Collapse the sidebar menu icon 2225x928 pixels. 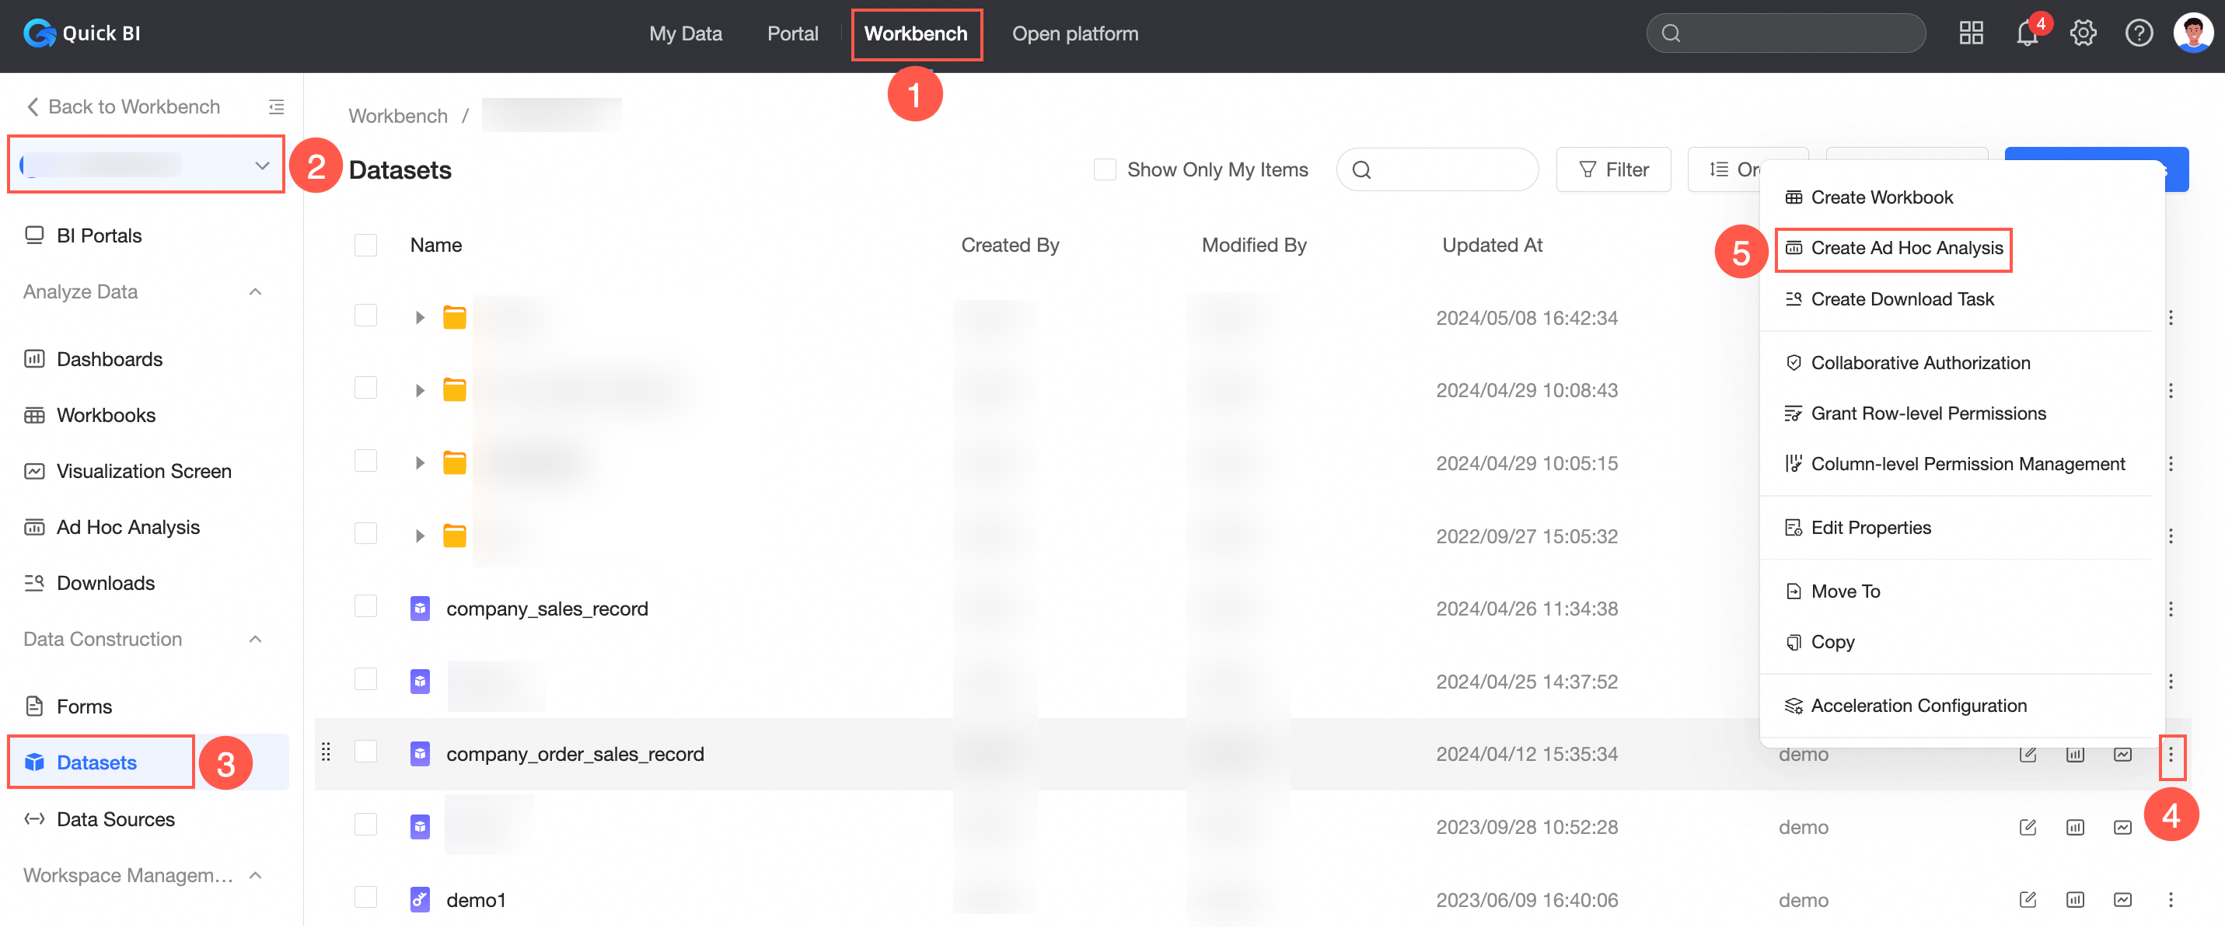[277, 107]
